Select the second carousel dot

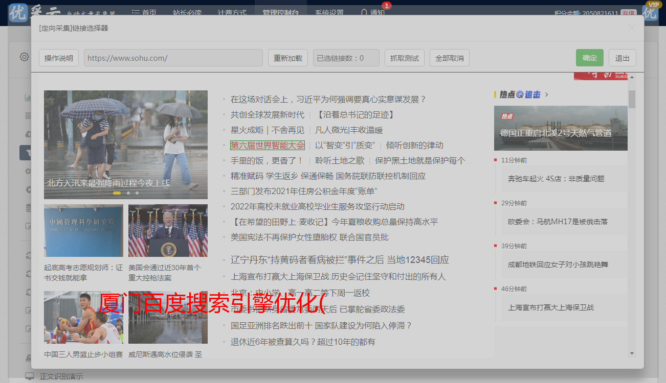(x=128, y=193)
